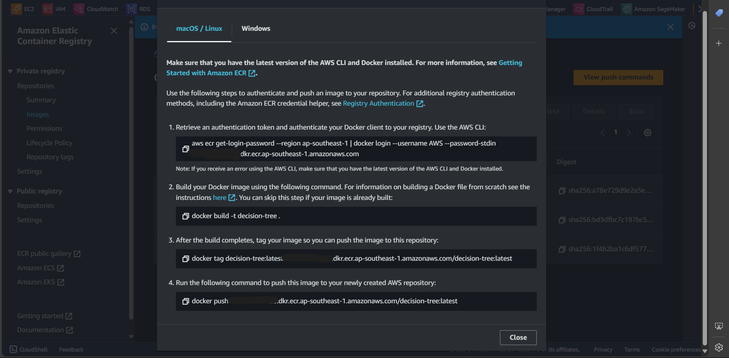The width and height of the screenshot is (729, 358).
Task: Open EC2 service shortcut icon
Action: [x=16, y=9]
